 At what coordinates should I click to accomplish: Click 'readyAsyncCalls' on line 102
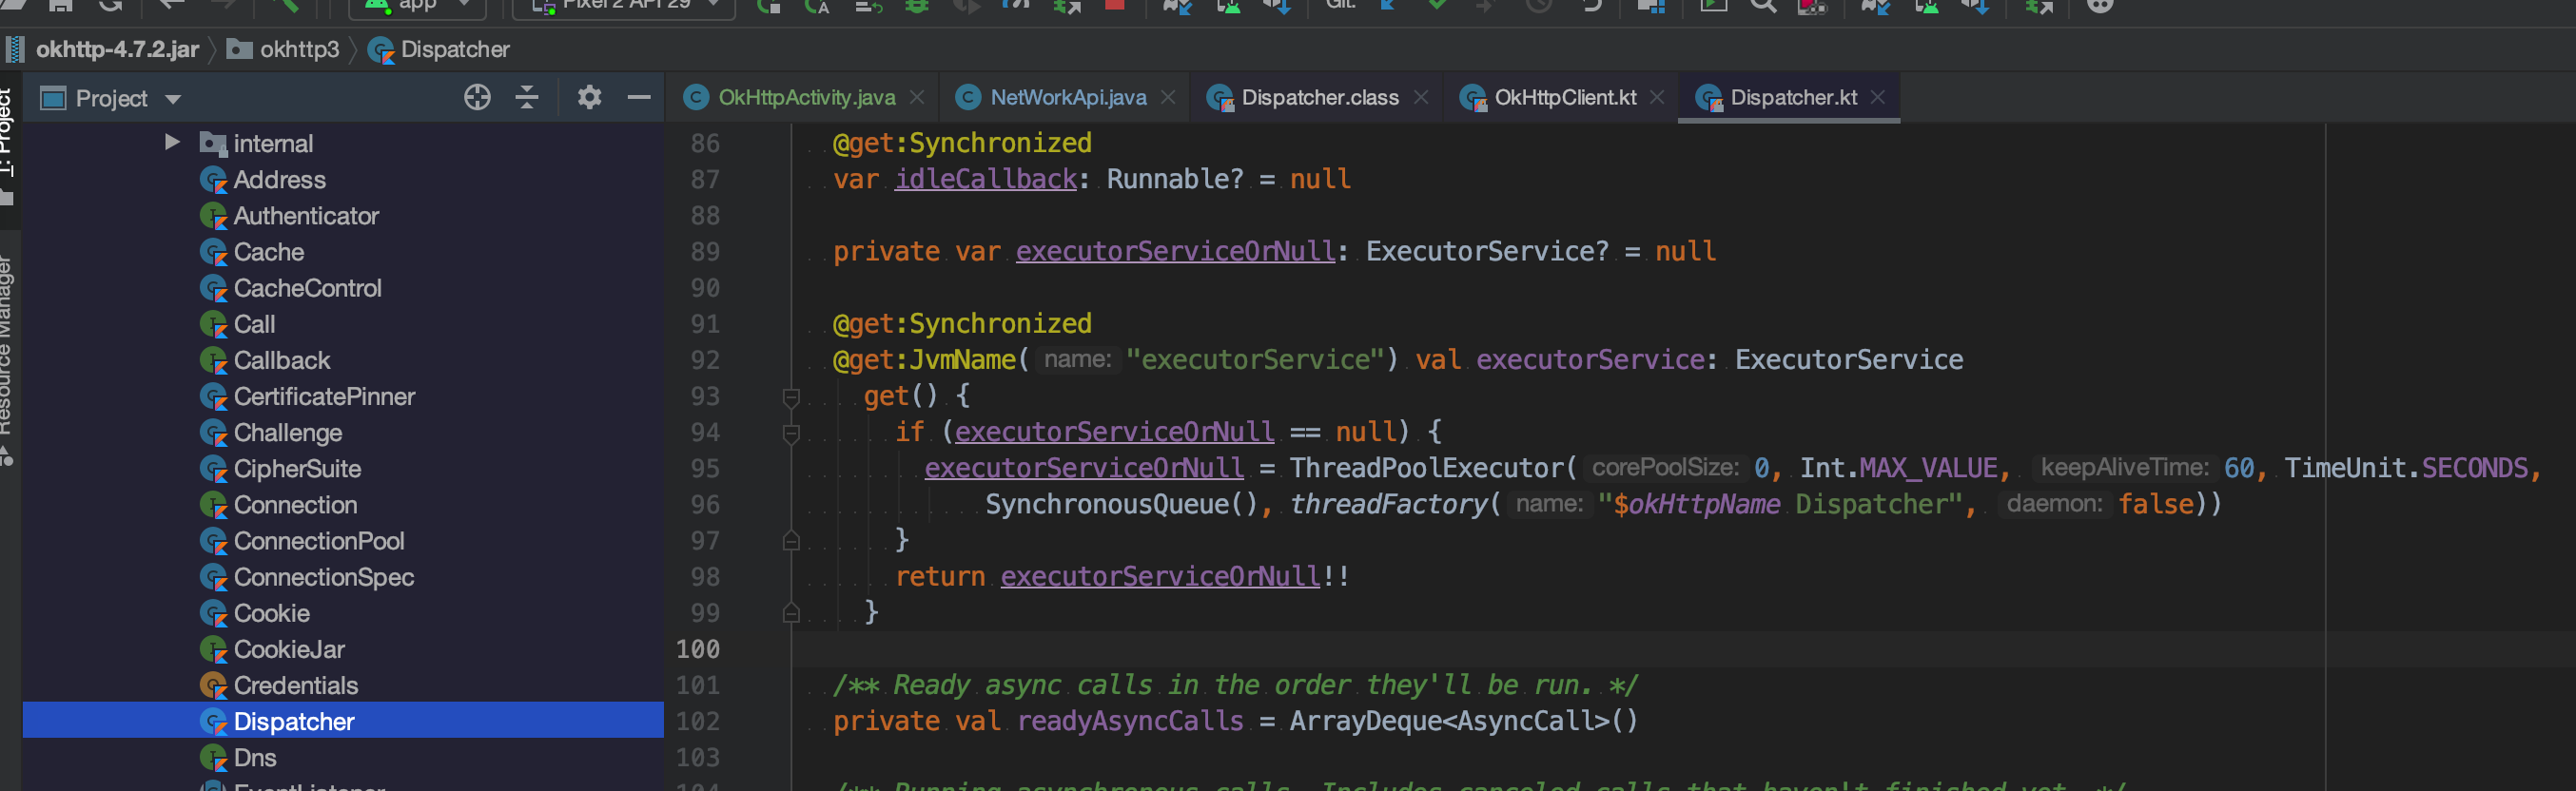click(x=1130, y=720)
